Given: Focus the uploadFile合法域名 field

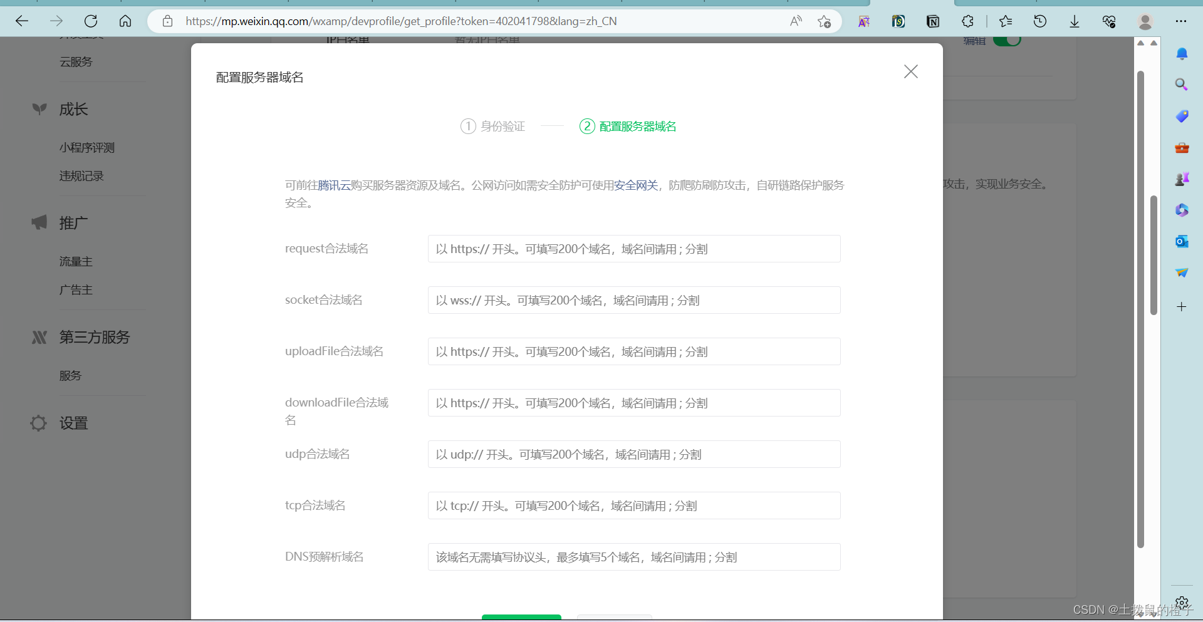Looking at the screenshot, I should 634,351.
